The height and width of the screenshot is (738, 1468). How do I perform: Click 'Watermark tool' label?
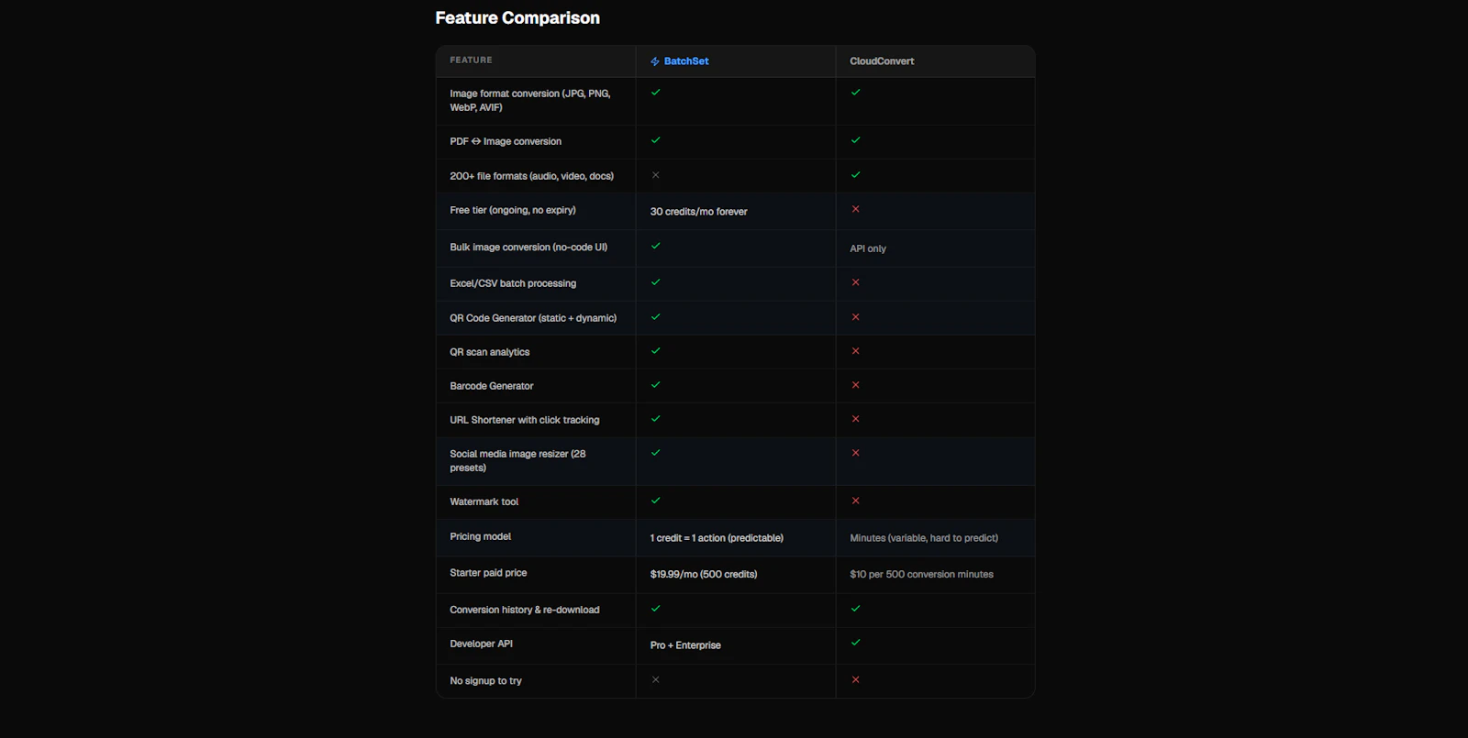pyautogui.click(x=484, y=502)
